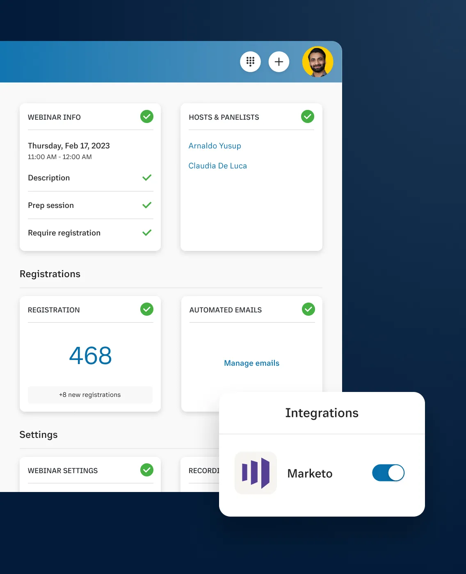Click the 468 registrations count

(90, 355)
